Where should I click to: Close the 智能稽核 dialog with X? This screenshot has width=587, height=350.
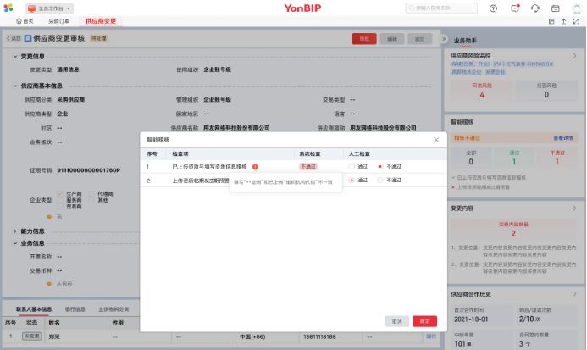[x=436, y=139]
